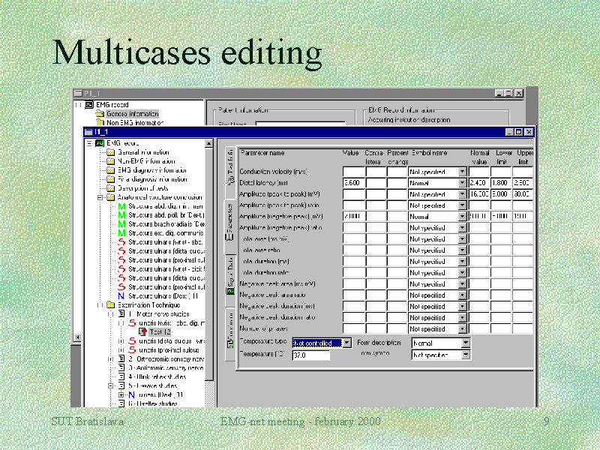Image resolution: width=600 pixels, height=450 pixels.
Task: Click the blue N nerve icon beside Struct. ulnaris (Dext.)
Action: point(121,293)
